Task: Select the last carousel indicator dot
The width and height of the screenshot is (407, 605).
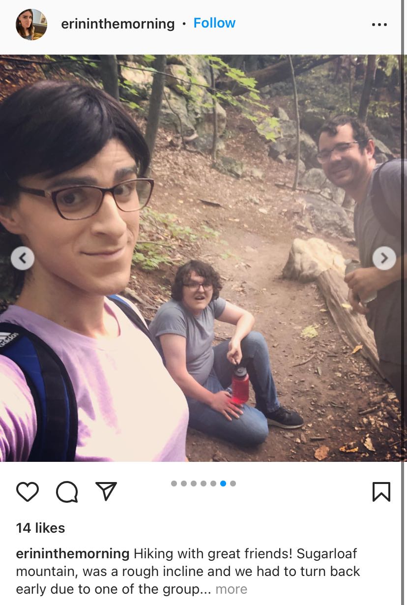Action: tap(233, 484)
